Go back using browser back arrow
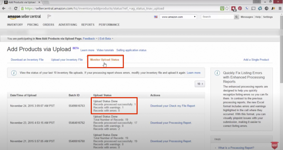Viewport: 283px width, 150px height. [4, 8]
